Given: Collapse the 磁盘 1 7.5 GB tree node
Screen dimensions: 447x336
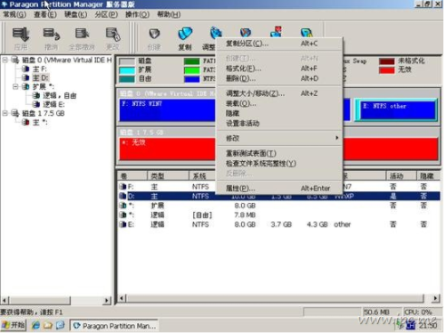Looking at the screenshot, I should [5, 113].
